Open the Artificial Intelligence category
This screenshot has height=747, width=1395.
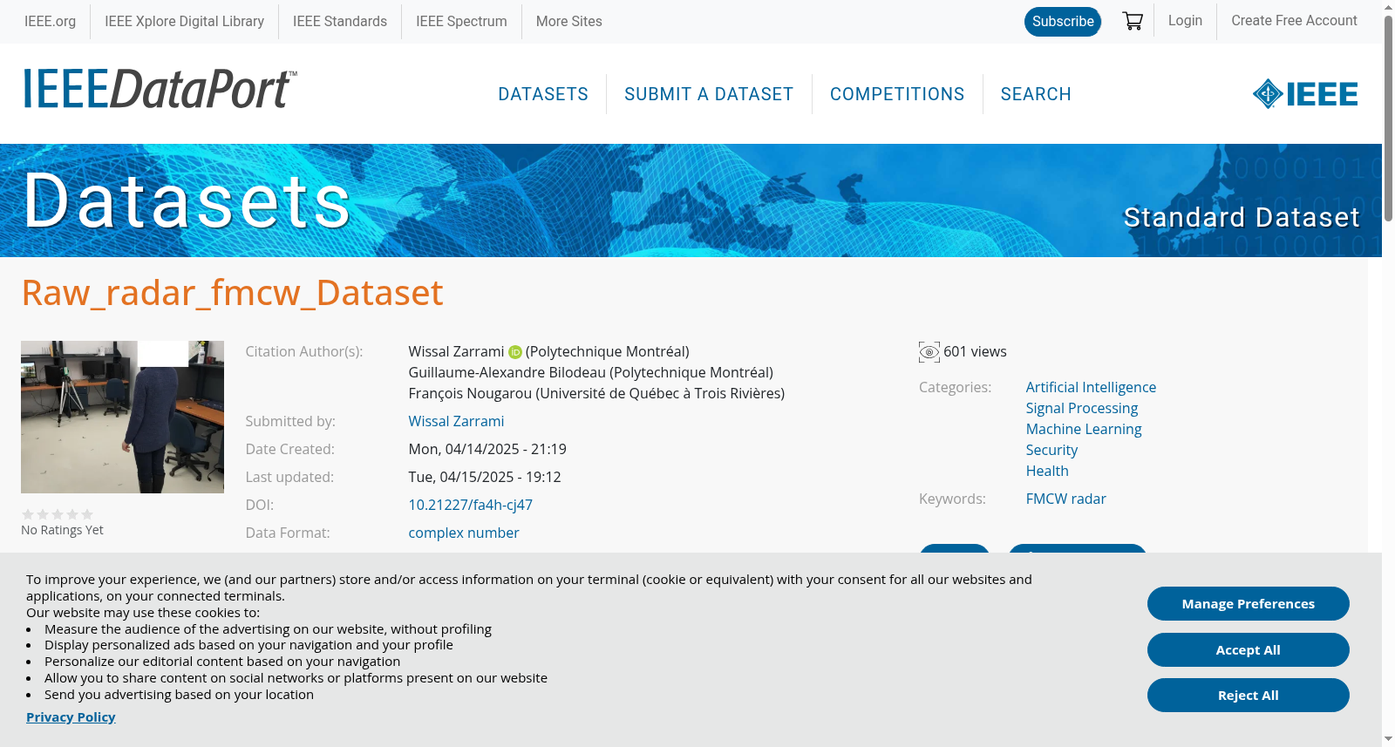pos(1091,387)
